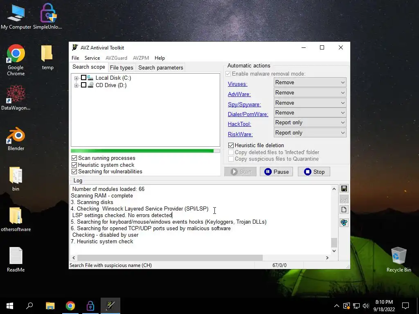The width and height of the screenshot is (419, 314).
Task: Open the Viruses action dropdown
Action: tap(310, 83)
